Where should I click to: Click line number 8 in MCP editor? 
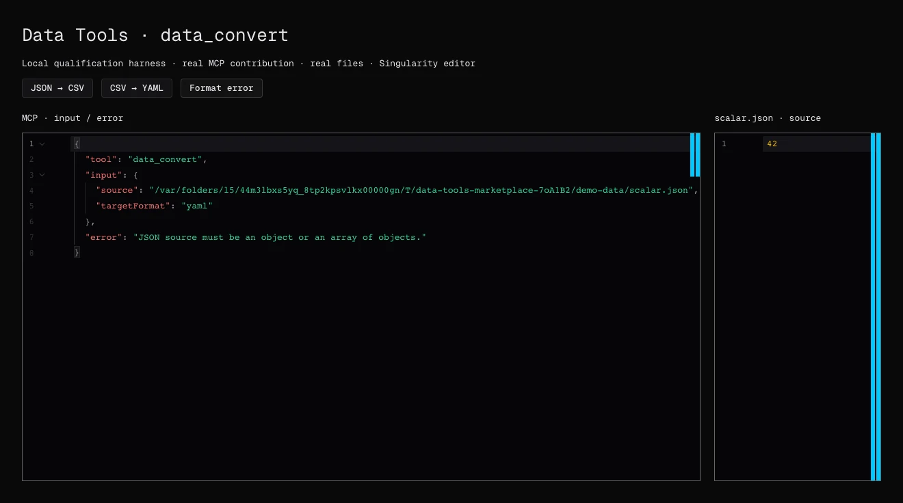coord(31,253)
